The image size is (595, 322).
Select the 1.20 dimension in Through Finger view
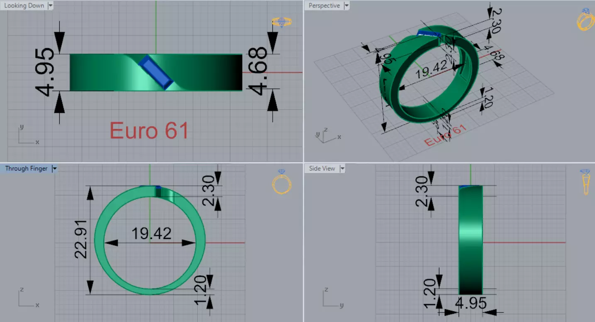click(x=200, y=291)
